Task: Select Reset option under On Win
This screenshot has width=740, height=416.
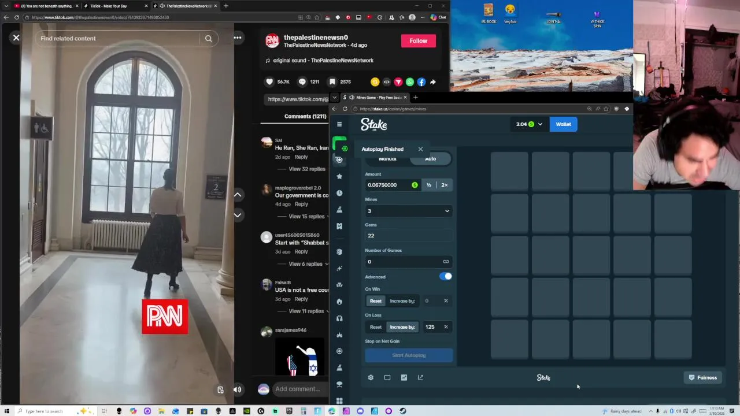Action: click(x=376, y=301)
